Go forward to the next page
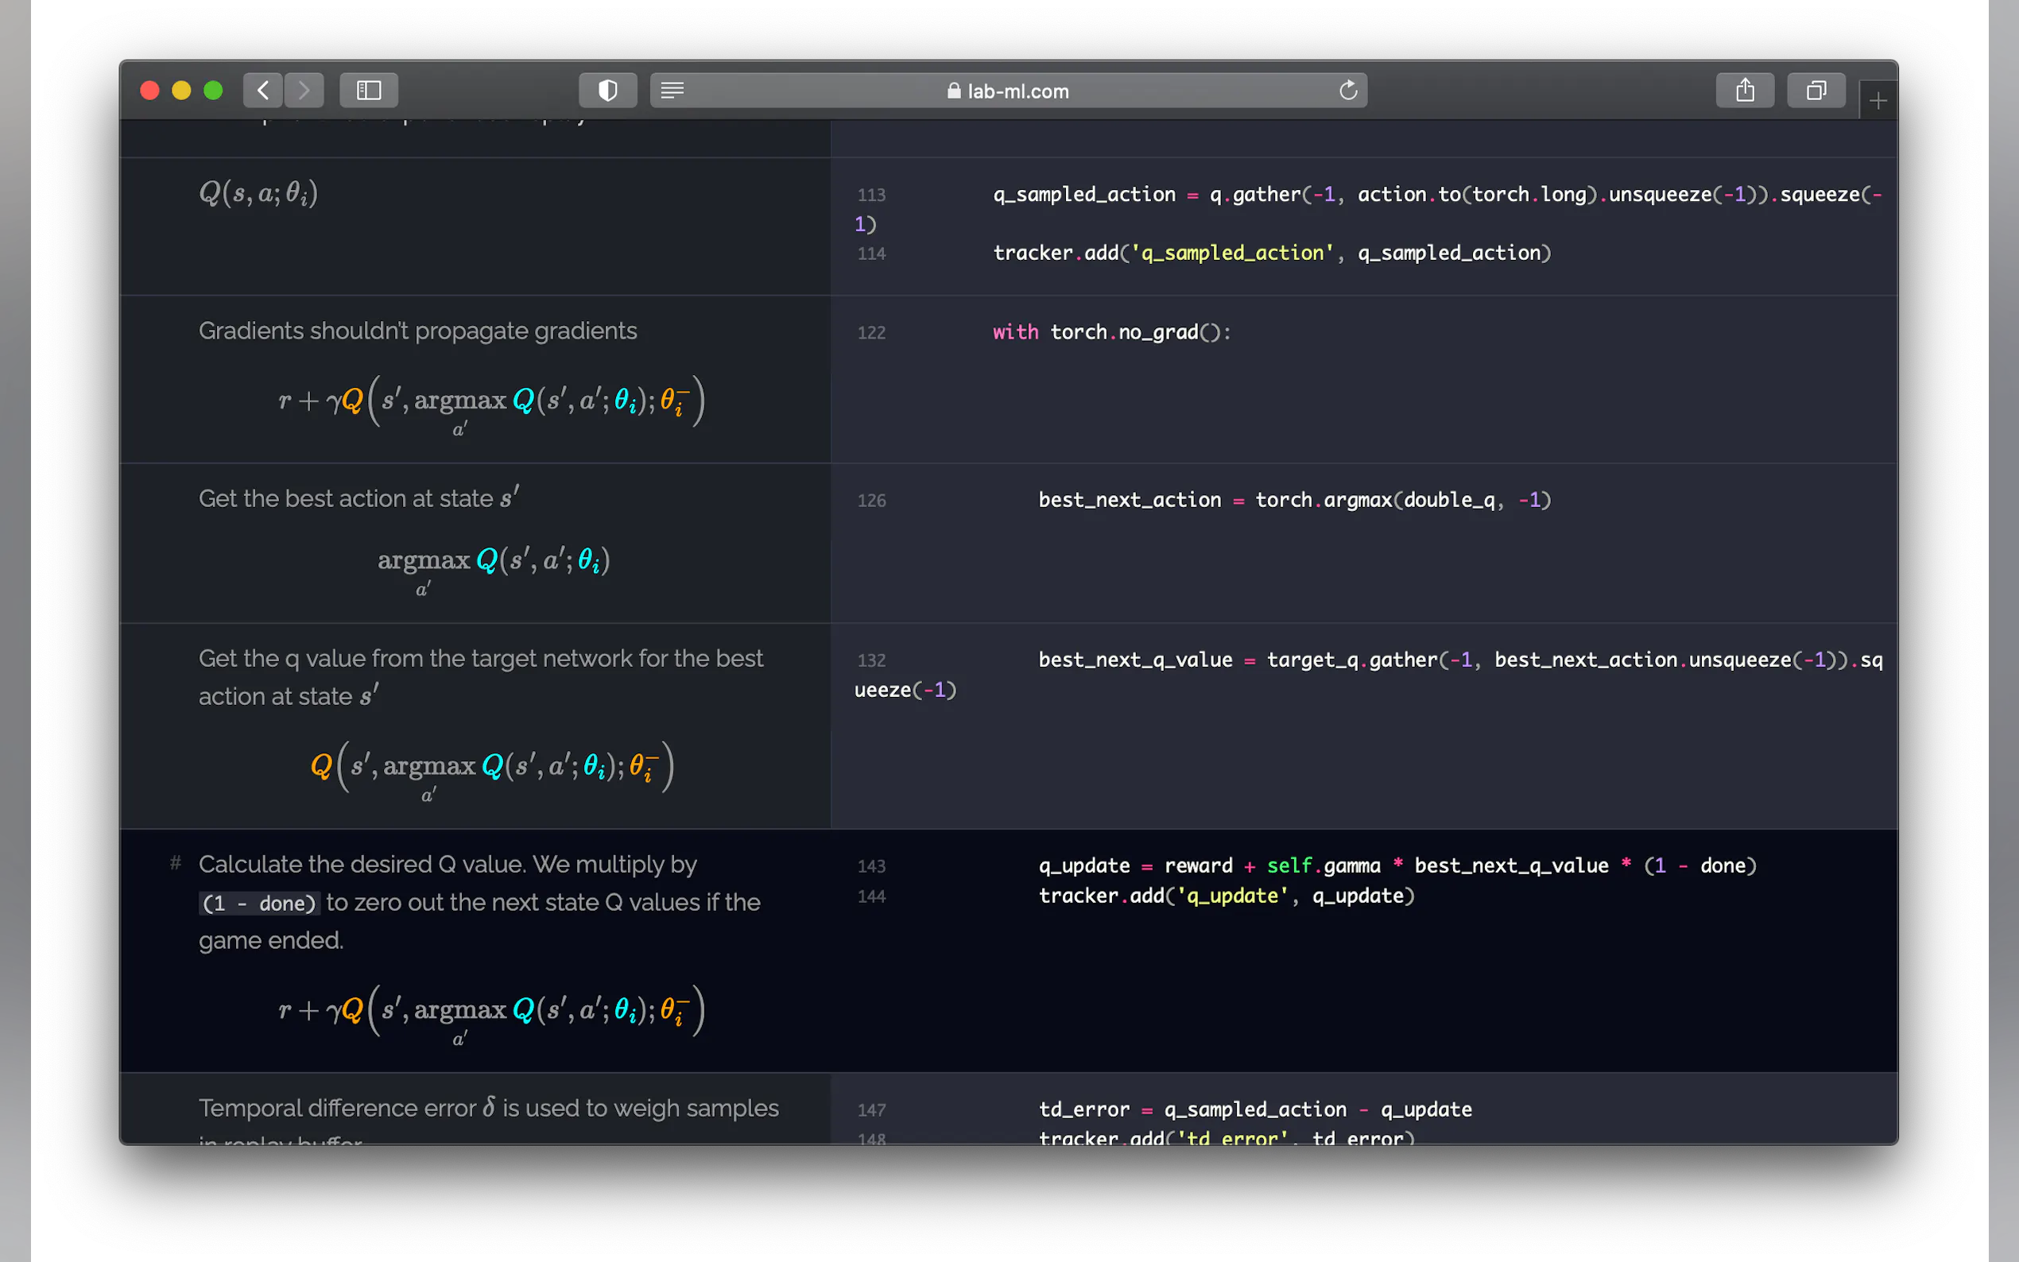2019x1262 pixels. (304, 90)
